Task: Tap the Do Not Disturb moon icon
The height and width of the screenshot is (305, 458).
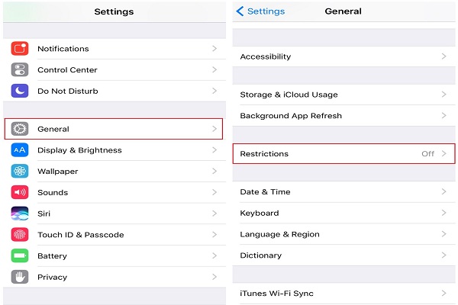Action: click(x=20, y=91)
